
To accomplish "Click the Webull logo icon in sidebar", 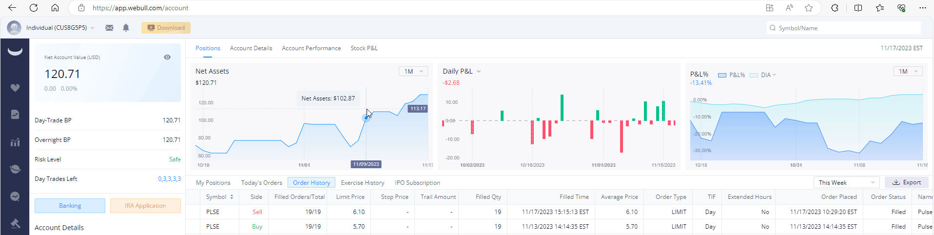I will (x=15, y=51).
